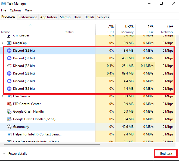Expand the Elan Service process group
Screen dimensions: 179x161
tap(3, 96)
